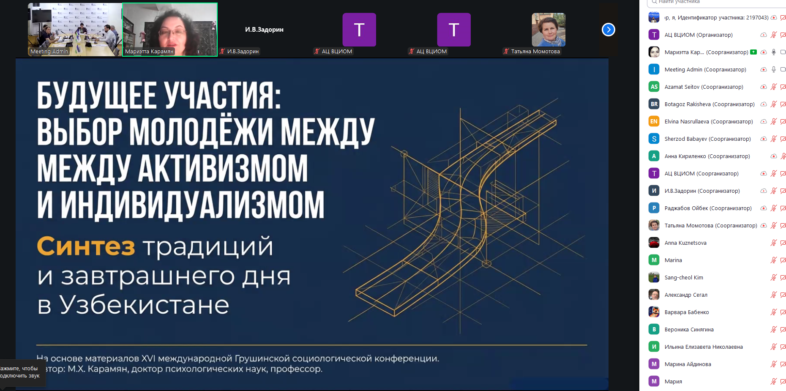Image resolution: width=786 pixels, height=391 pixels.
Task: Click muted mic icon for И.В.Задорин in list
Action: click(x=773, y=191)
